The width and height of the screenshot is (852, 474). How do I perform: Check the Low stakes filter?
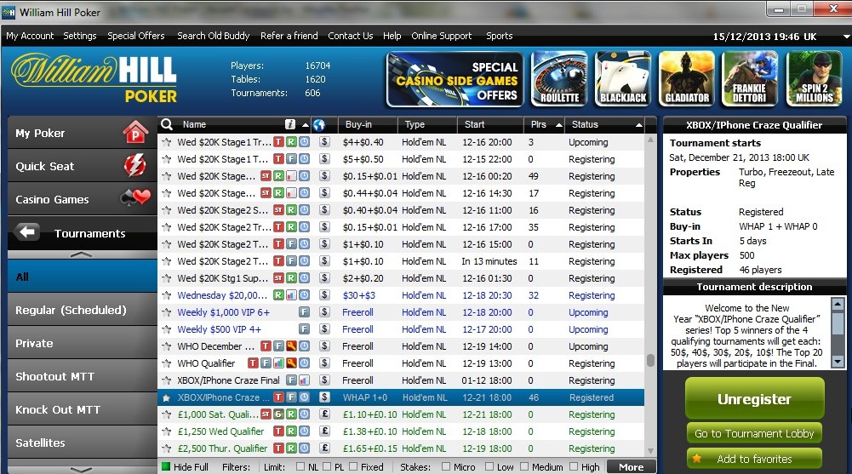(x=489, y=466)
